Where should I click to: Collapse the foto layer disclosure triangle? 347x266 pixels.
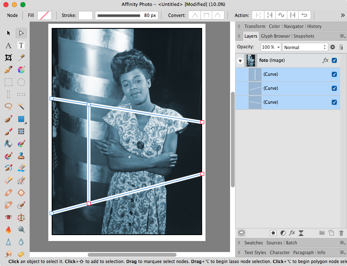240,60
